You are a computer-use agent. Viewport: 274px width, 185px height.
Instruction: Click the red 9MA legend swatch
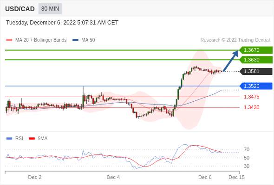[32, 139]
